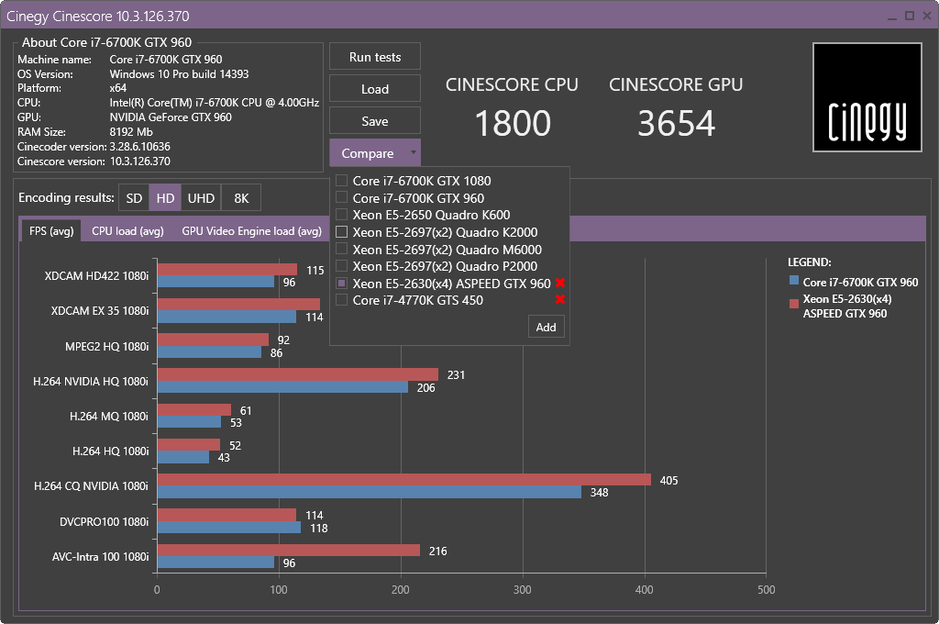Screen dimensions: 939x624
Task: Open the FPS (avg) tab
Action: (51, 230)
